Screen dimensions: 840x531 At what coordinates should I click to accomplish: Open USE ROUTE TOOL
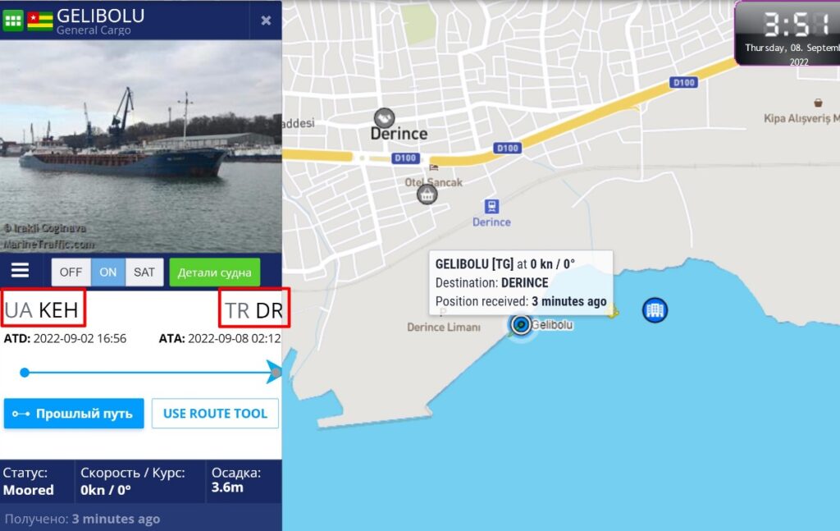coord(215,413)
